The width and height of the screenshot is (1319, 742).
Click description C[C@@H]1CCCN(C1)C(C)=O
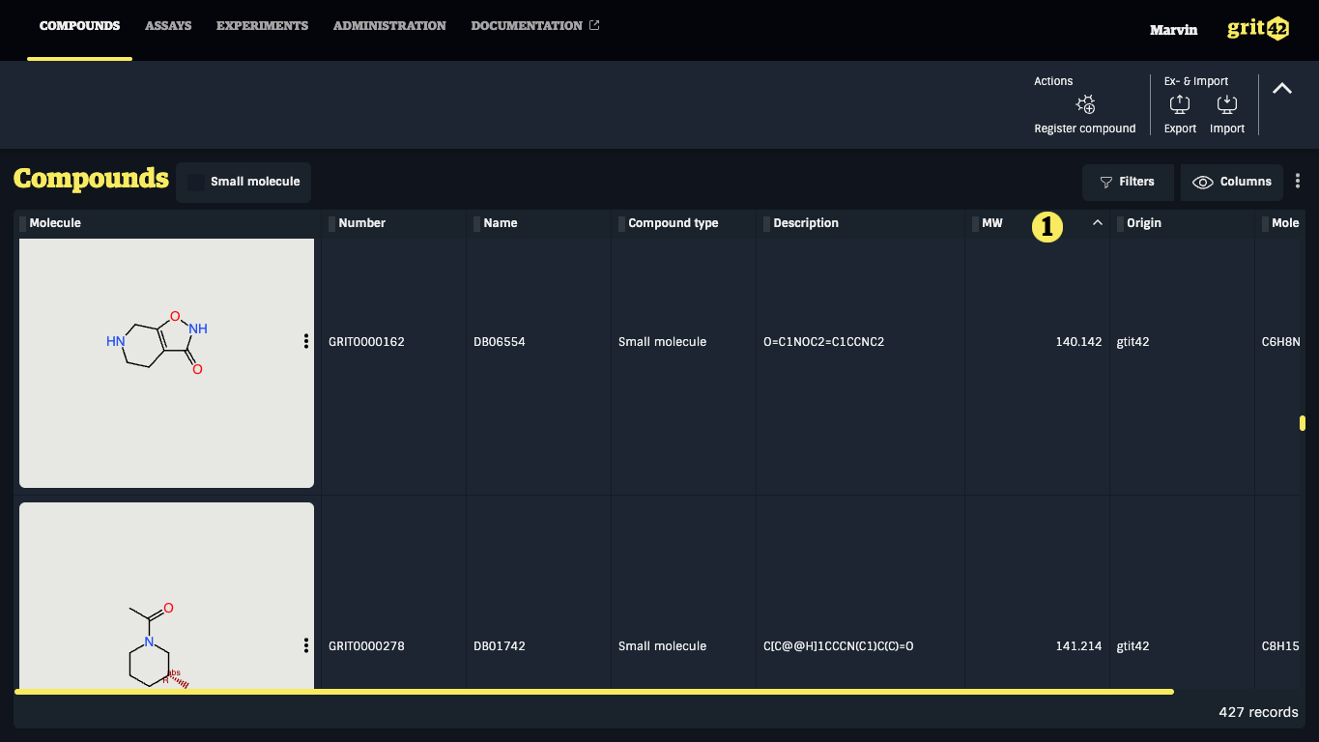[838, 646]
